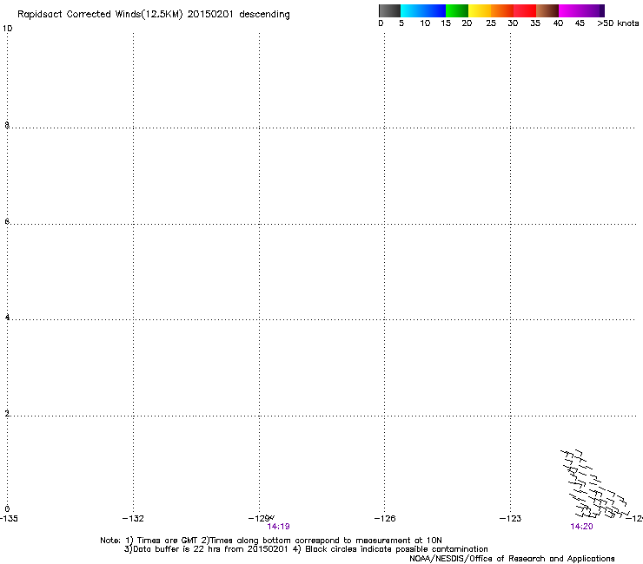Viewport: 643px width, 564px height.
Task: Click the '30' legend scale label
Action: (x=513, y=23)
